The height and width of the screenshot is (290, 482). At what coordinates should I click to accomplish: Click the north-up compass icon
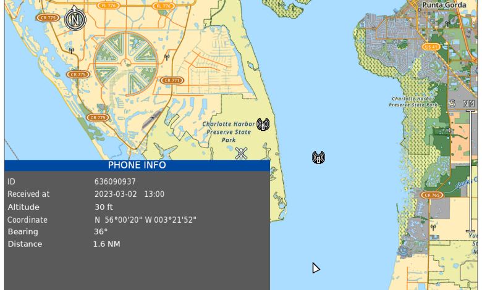click(75, 18)
